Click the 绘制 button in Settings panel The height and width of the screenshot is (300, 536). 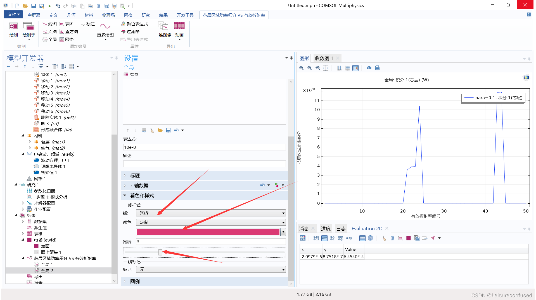[x=131, y=74]
